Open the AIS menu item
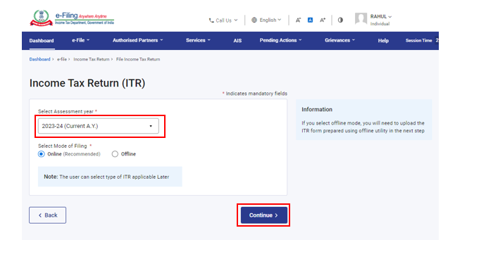The width and height of the screenshot is (486, 278). [237, 41]
